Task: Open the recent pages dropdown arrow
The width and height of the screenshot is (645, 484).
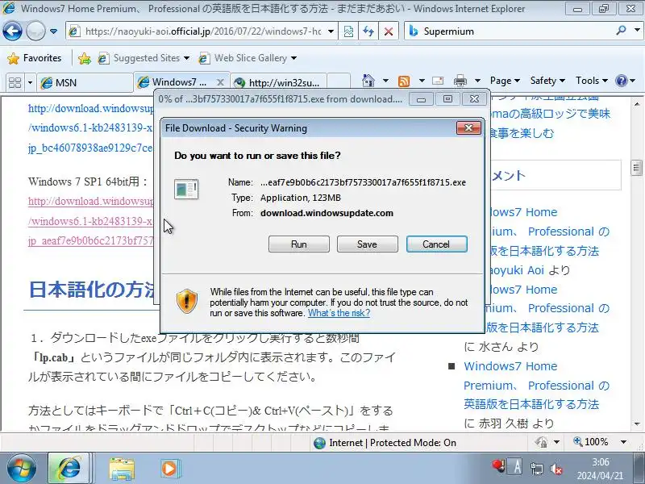Action: (53, 31)
